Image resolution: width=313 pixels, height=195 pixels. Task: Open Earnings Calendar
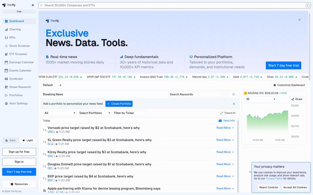click(19, 62)
